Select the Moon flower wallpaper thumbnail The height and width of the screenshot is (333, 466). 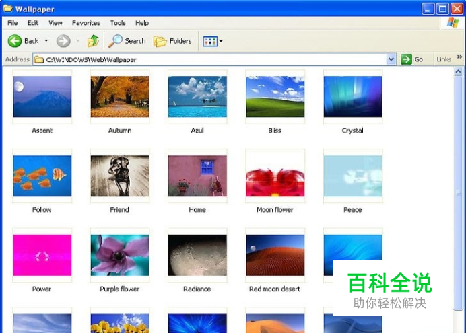tap(275, 176)
